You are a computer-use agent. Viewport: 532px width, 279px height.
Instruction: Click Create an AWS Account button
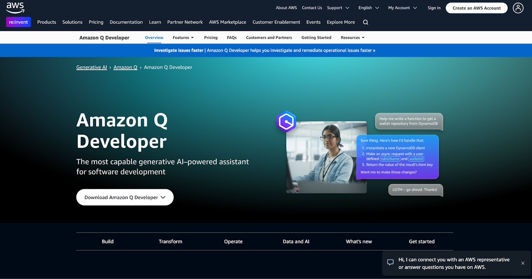pyautogui.click(x=476, y=8)
